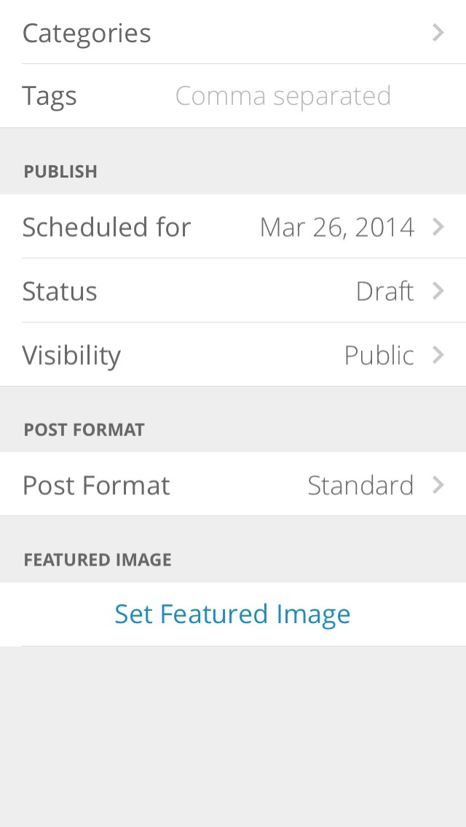The width and height of the screenshot is (466, 827).
Task: Click the chevron beside Standard
Action: (x=438, y=485)
